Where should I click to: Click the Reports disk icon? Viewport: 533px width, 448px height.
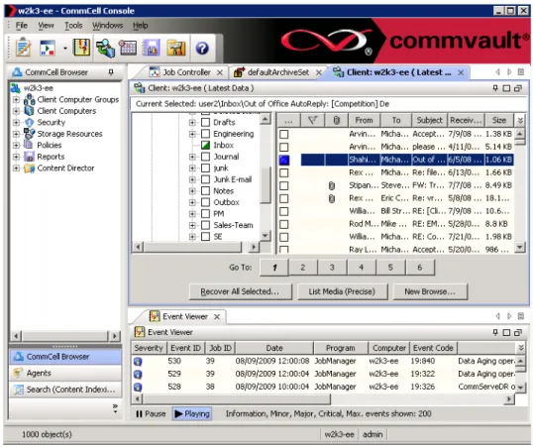coord(30,157)
